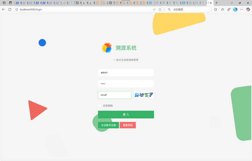Open the Copilot icon
The height and width of the screenshot is (161, 252).
(248, 9)
